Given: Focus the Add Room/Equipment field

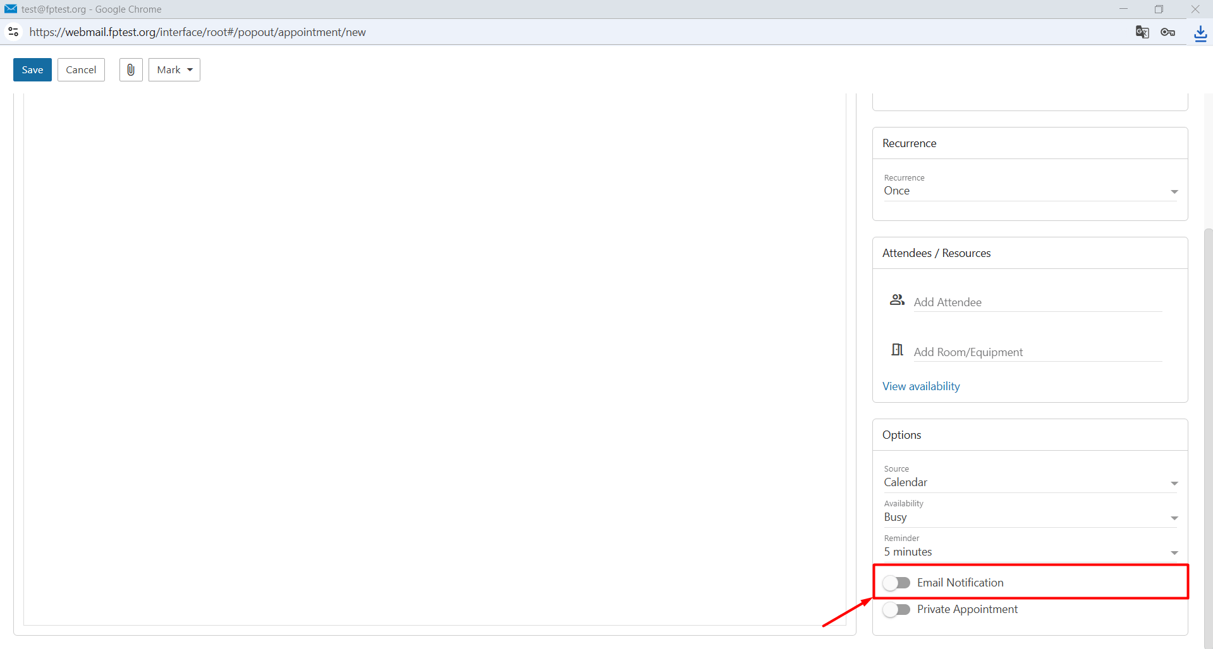Looking at the screenshot, I should pos(1037,352).
